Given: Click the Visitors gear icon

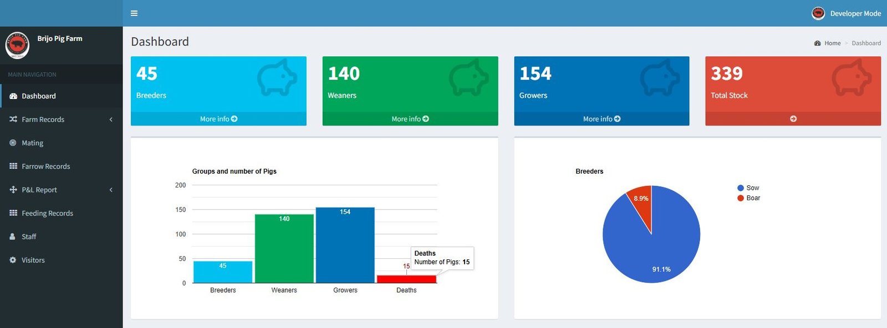Looking at the screenshot, I should click(x=13, y=260).
